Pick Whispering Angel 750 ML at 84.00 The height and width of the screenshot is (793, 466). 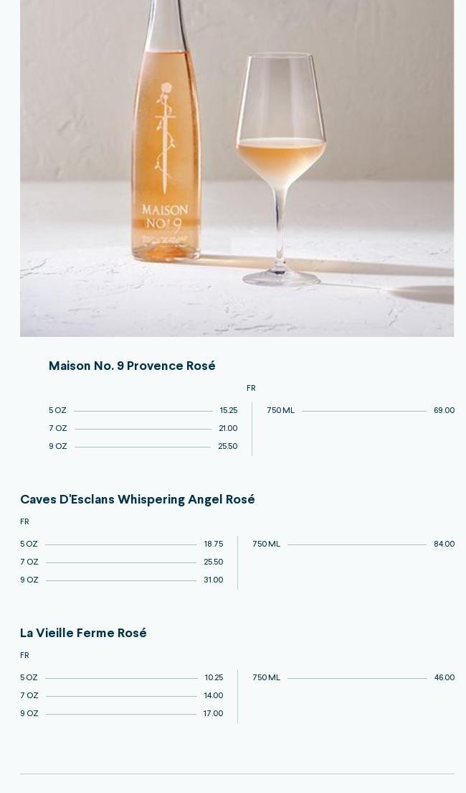(353, 544)
